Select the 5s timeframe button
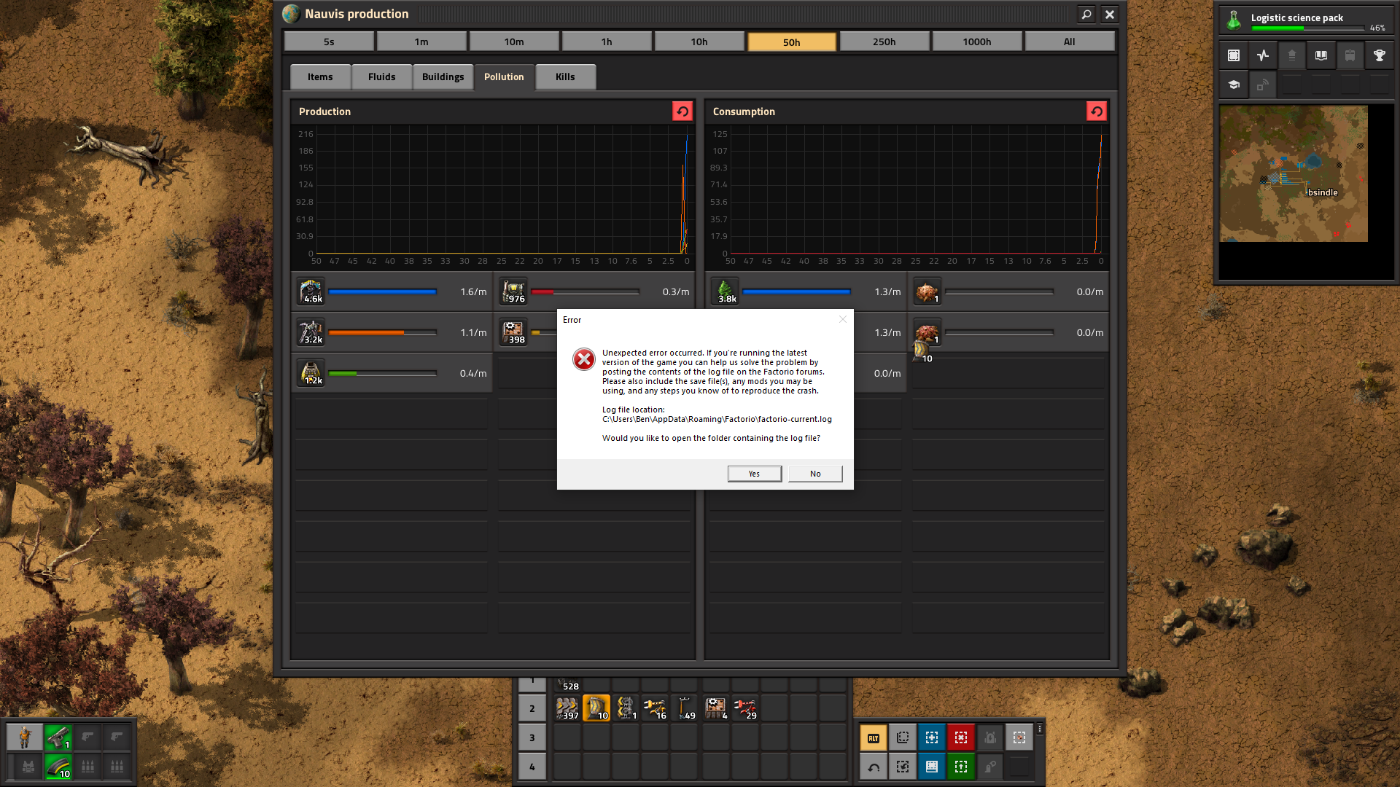The height and width of the screenshot is (787, 1400). click(329, 42)
